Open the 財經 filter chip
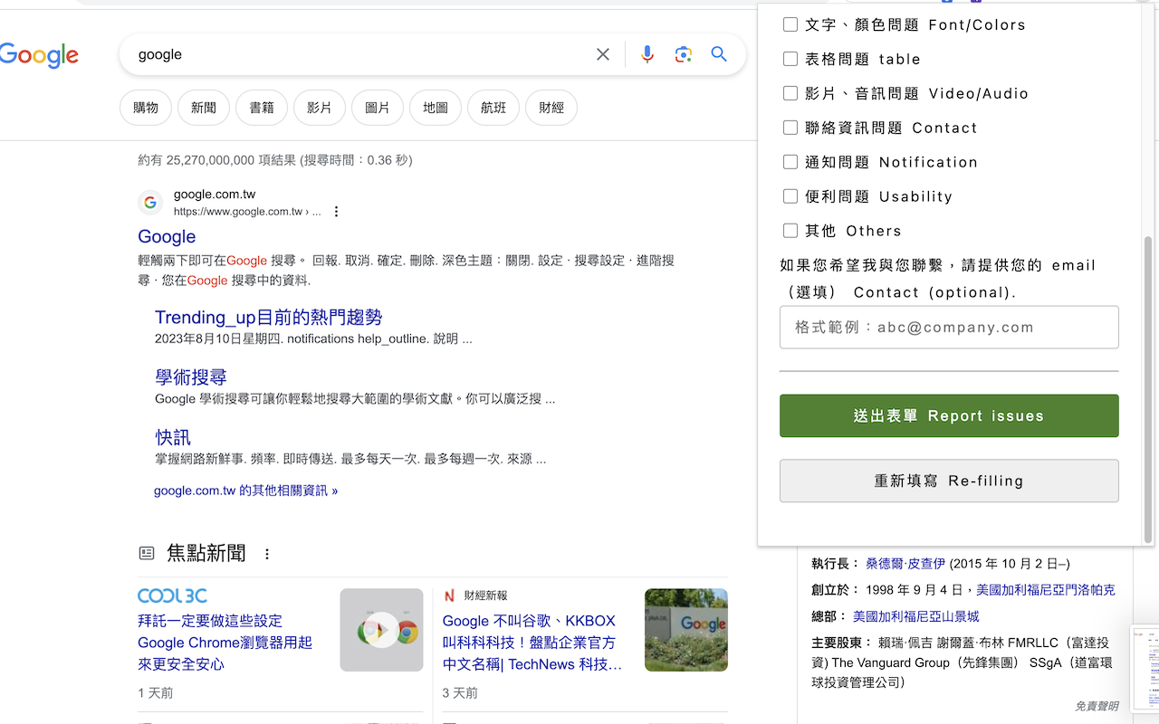This screenshot has width=1159, height=724. (551, 108)
